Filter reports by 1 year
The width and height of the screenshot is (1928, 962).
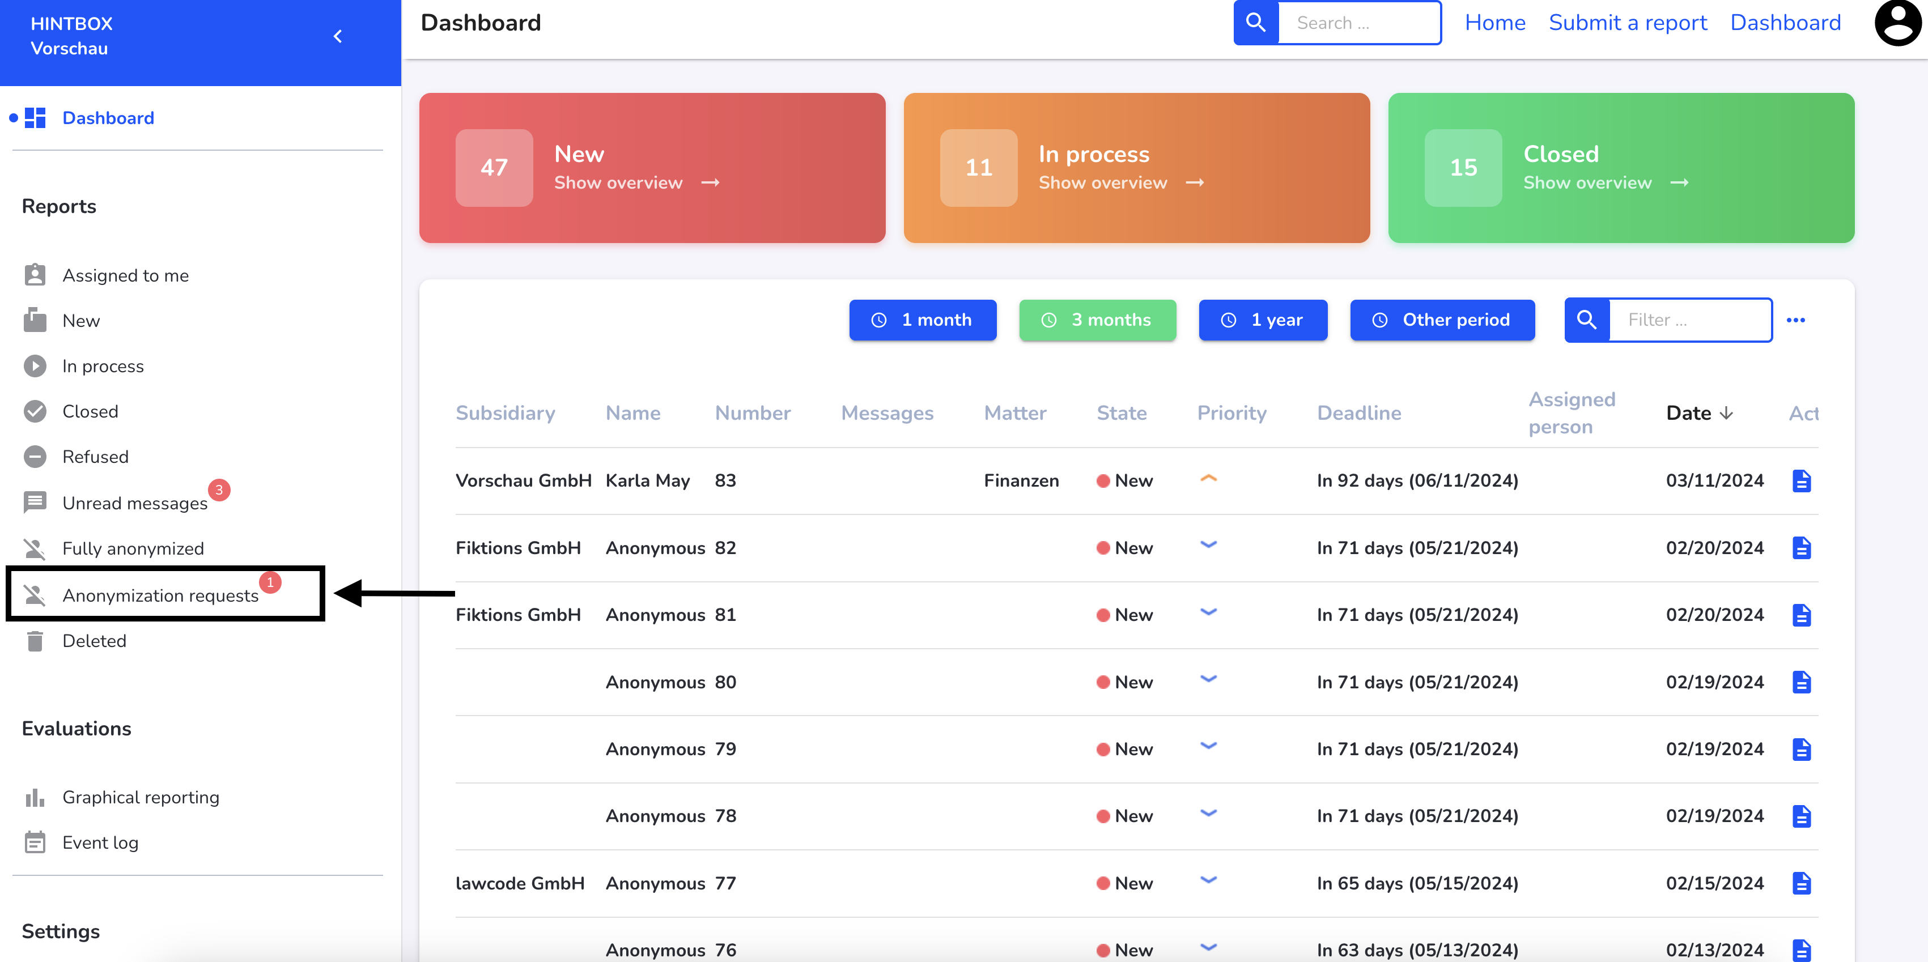1263,320
